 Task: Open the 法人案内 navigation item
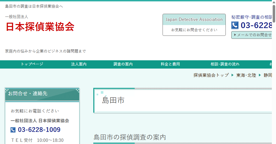click(x=79, y=64)
